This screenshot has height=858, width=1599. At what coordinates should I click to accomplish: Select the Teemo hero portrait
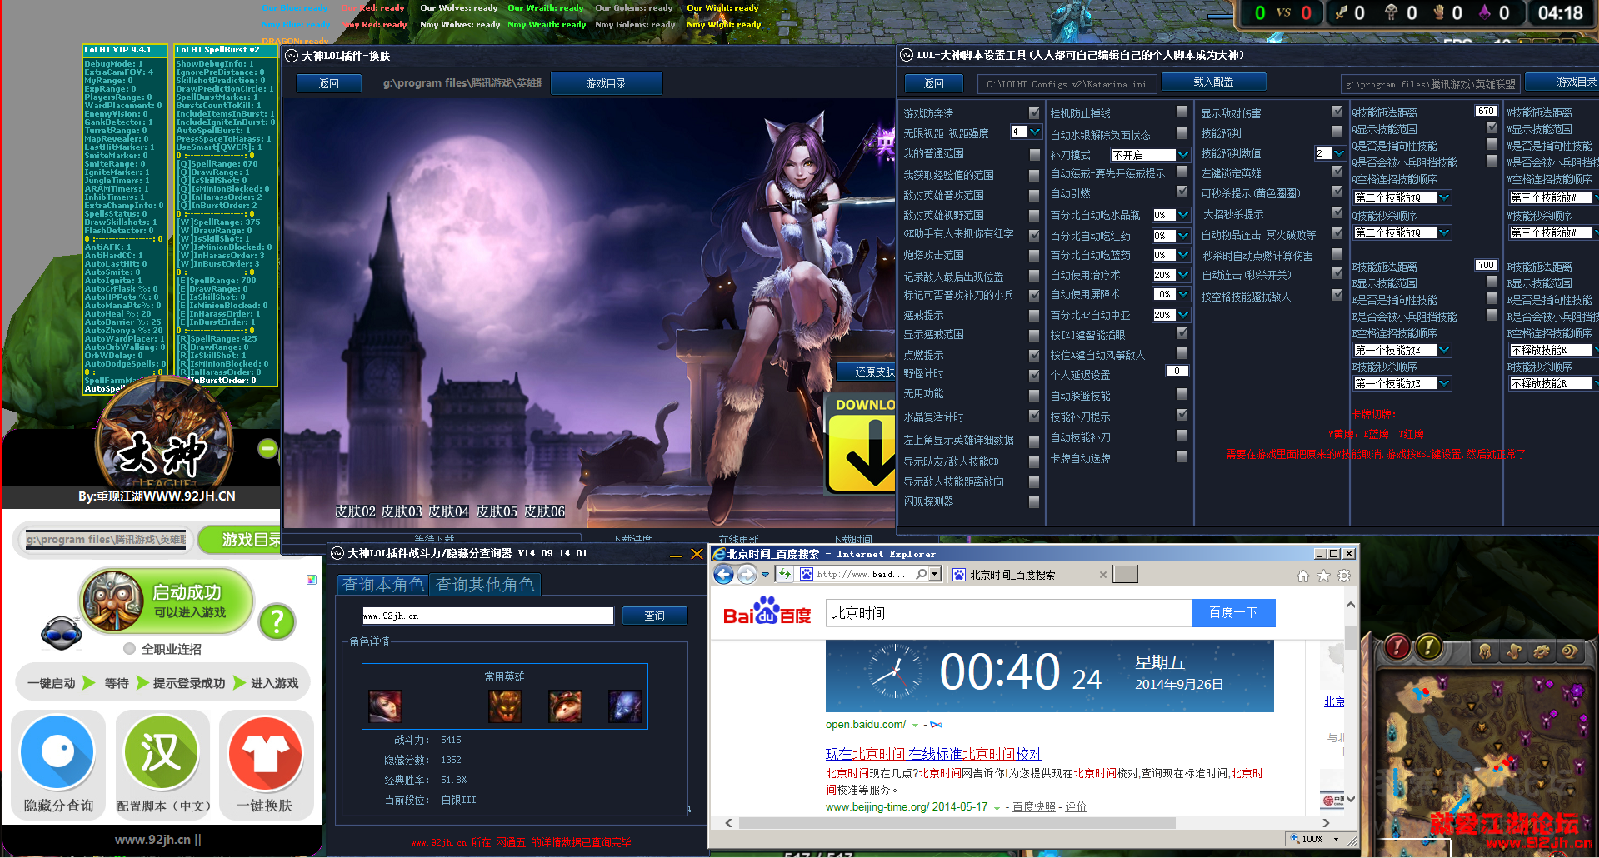coord(565,706)
